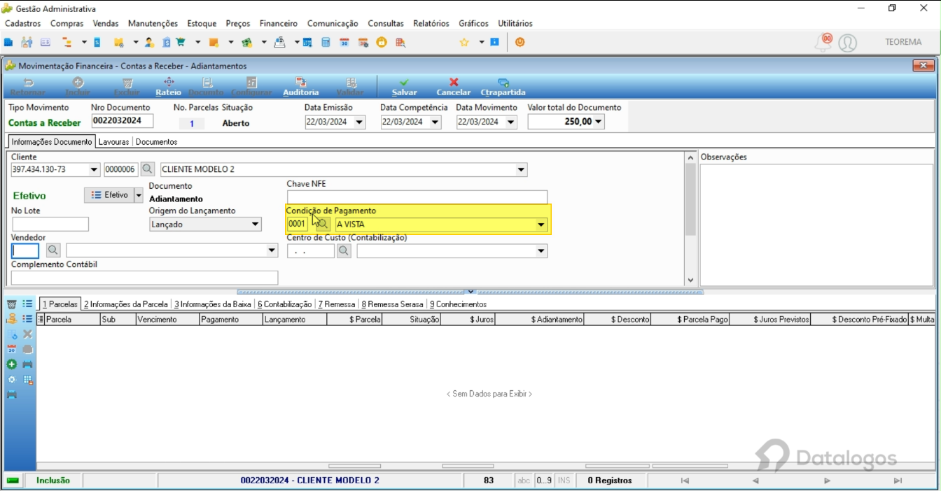The height and width of the screenshot is (491, 941).
Task: Click the Ctrapartida toolbar button
Action: tap(503, 87)
